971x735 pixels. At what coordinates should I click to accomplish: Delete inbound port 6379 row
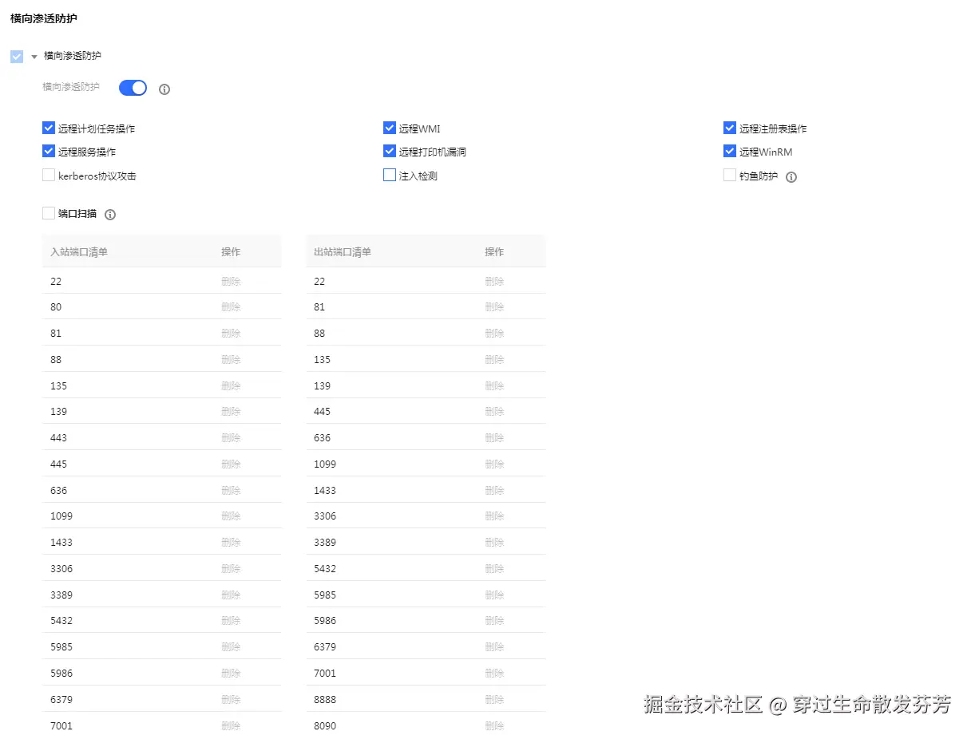click(x=231, y=700)
